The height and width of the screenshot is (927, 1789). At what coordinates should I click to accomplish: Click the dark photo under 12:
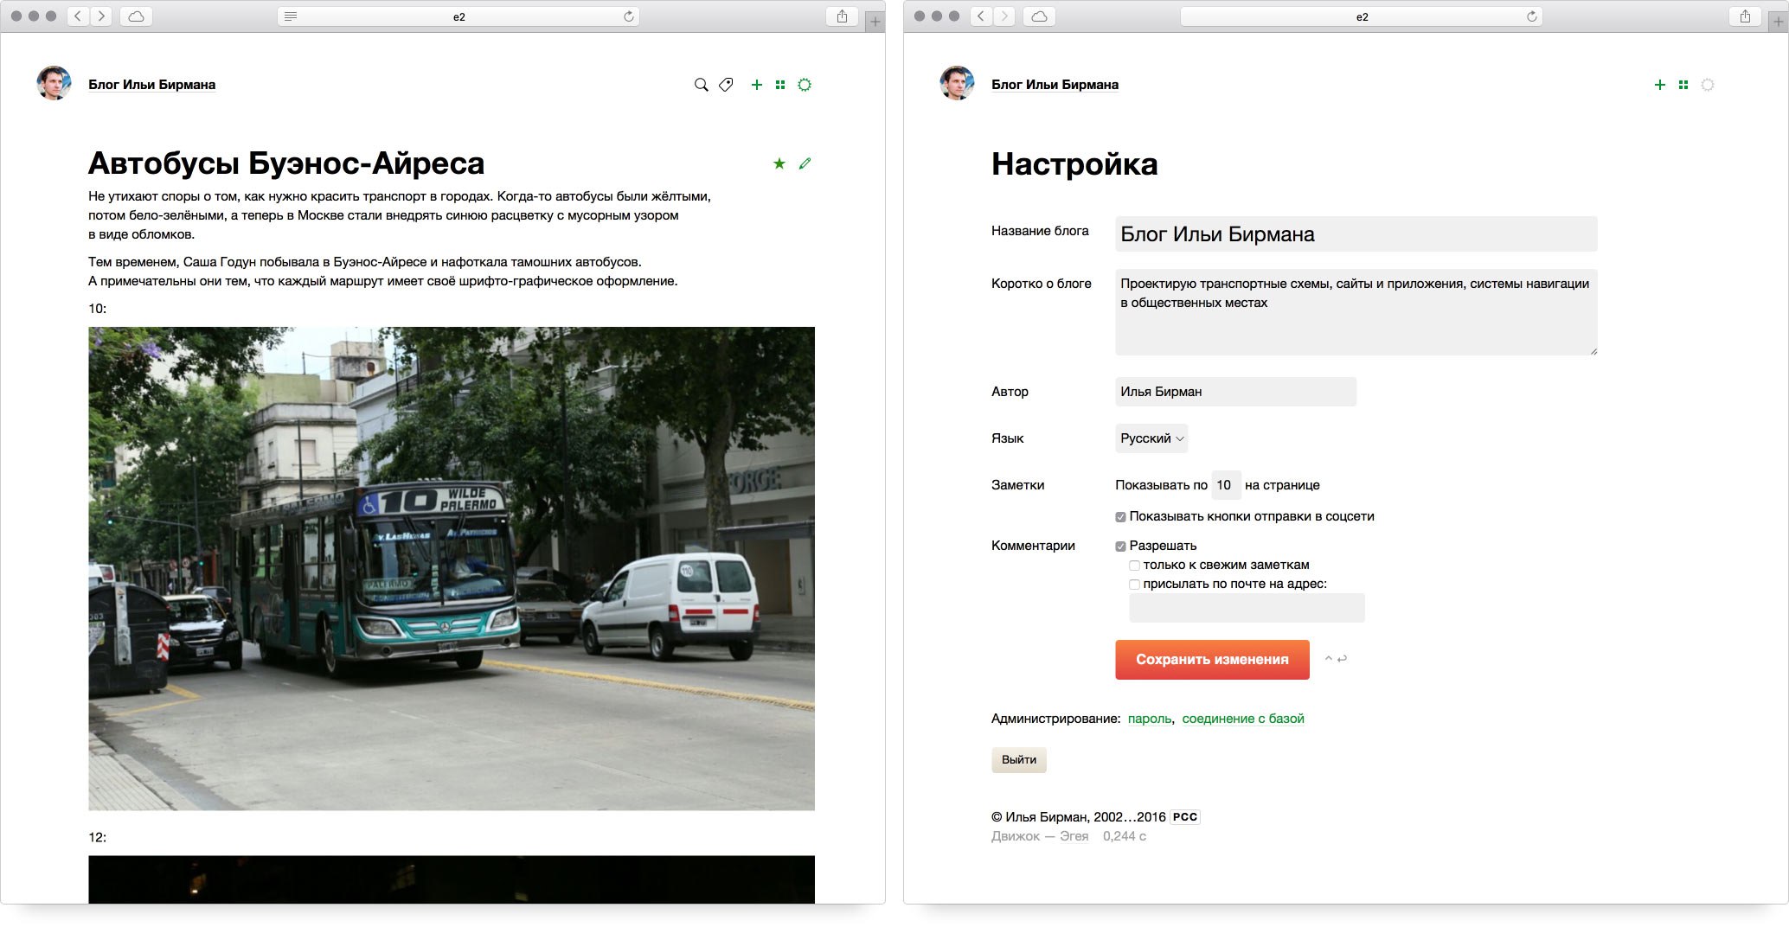click(x=452, y=879)
